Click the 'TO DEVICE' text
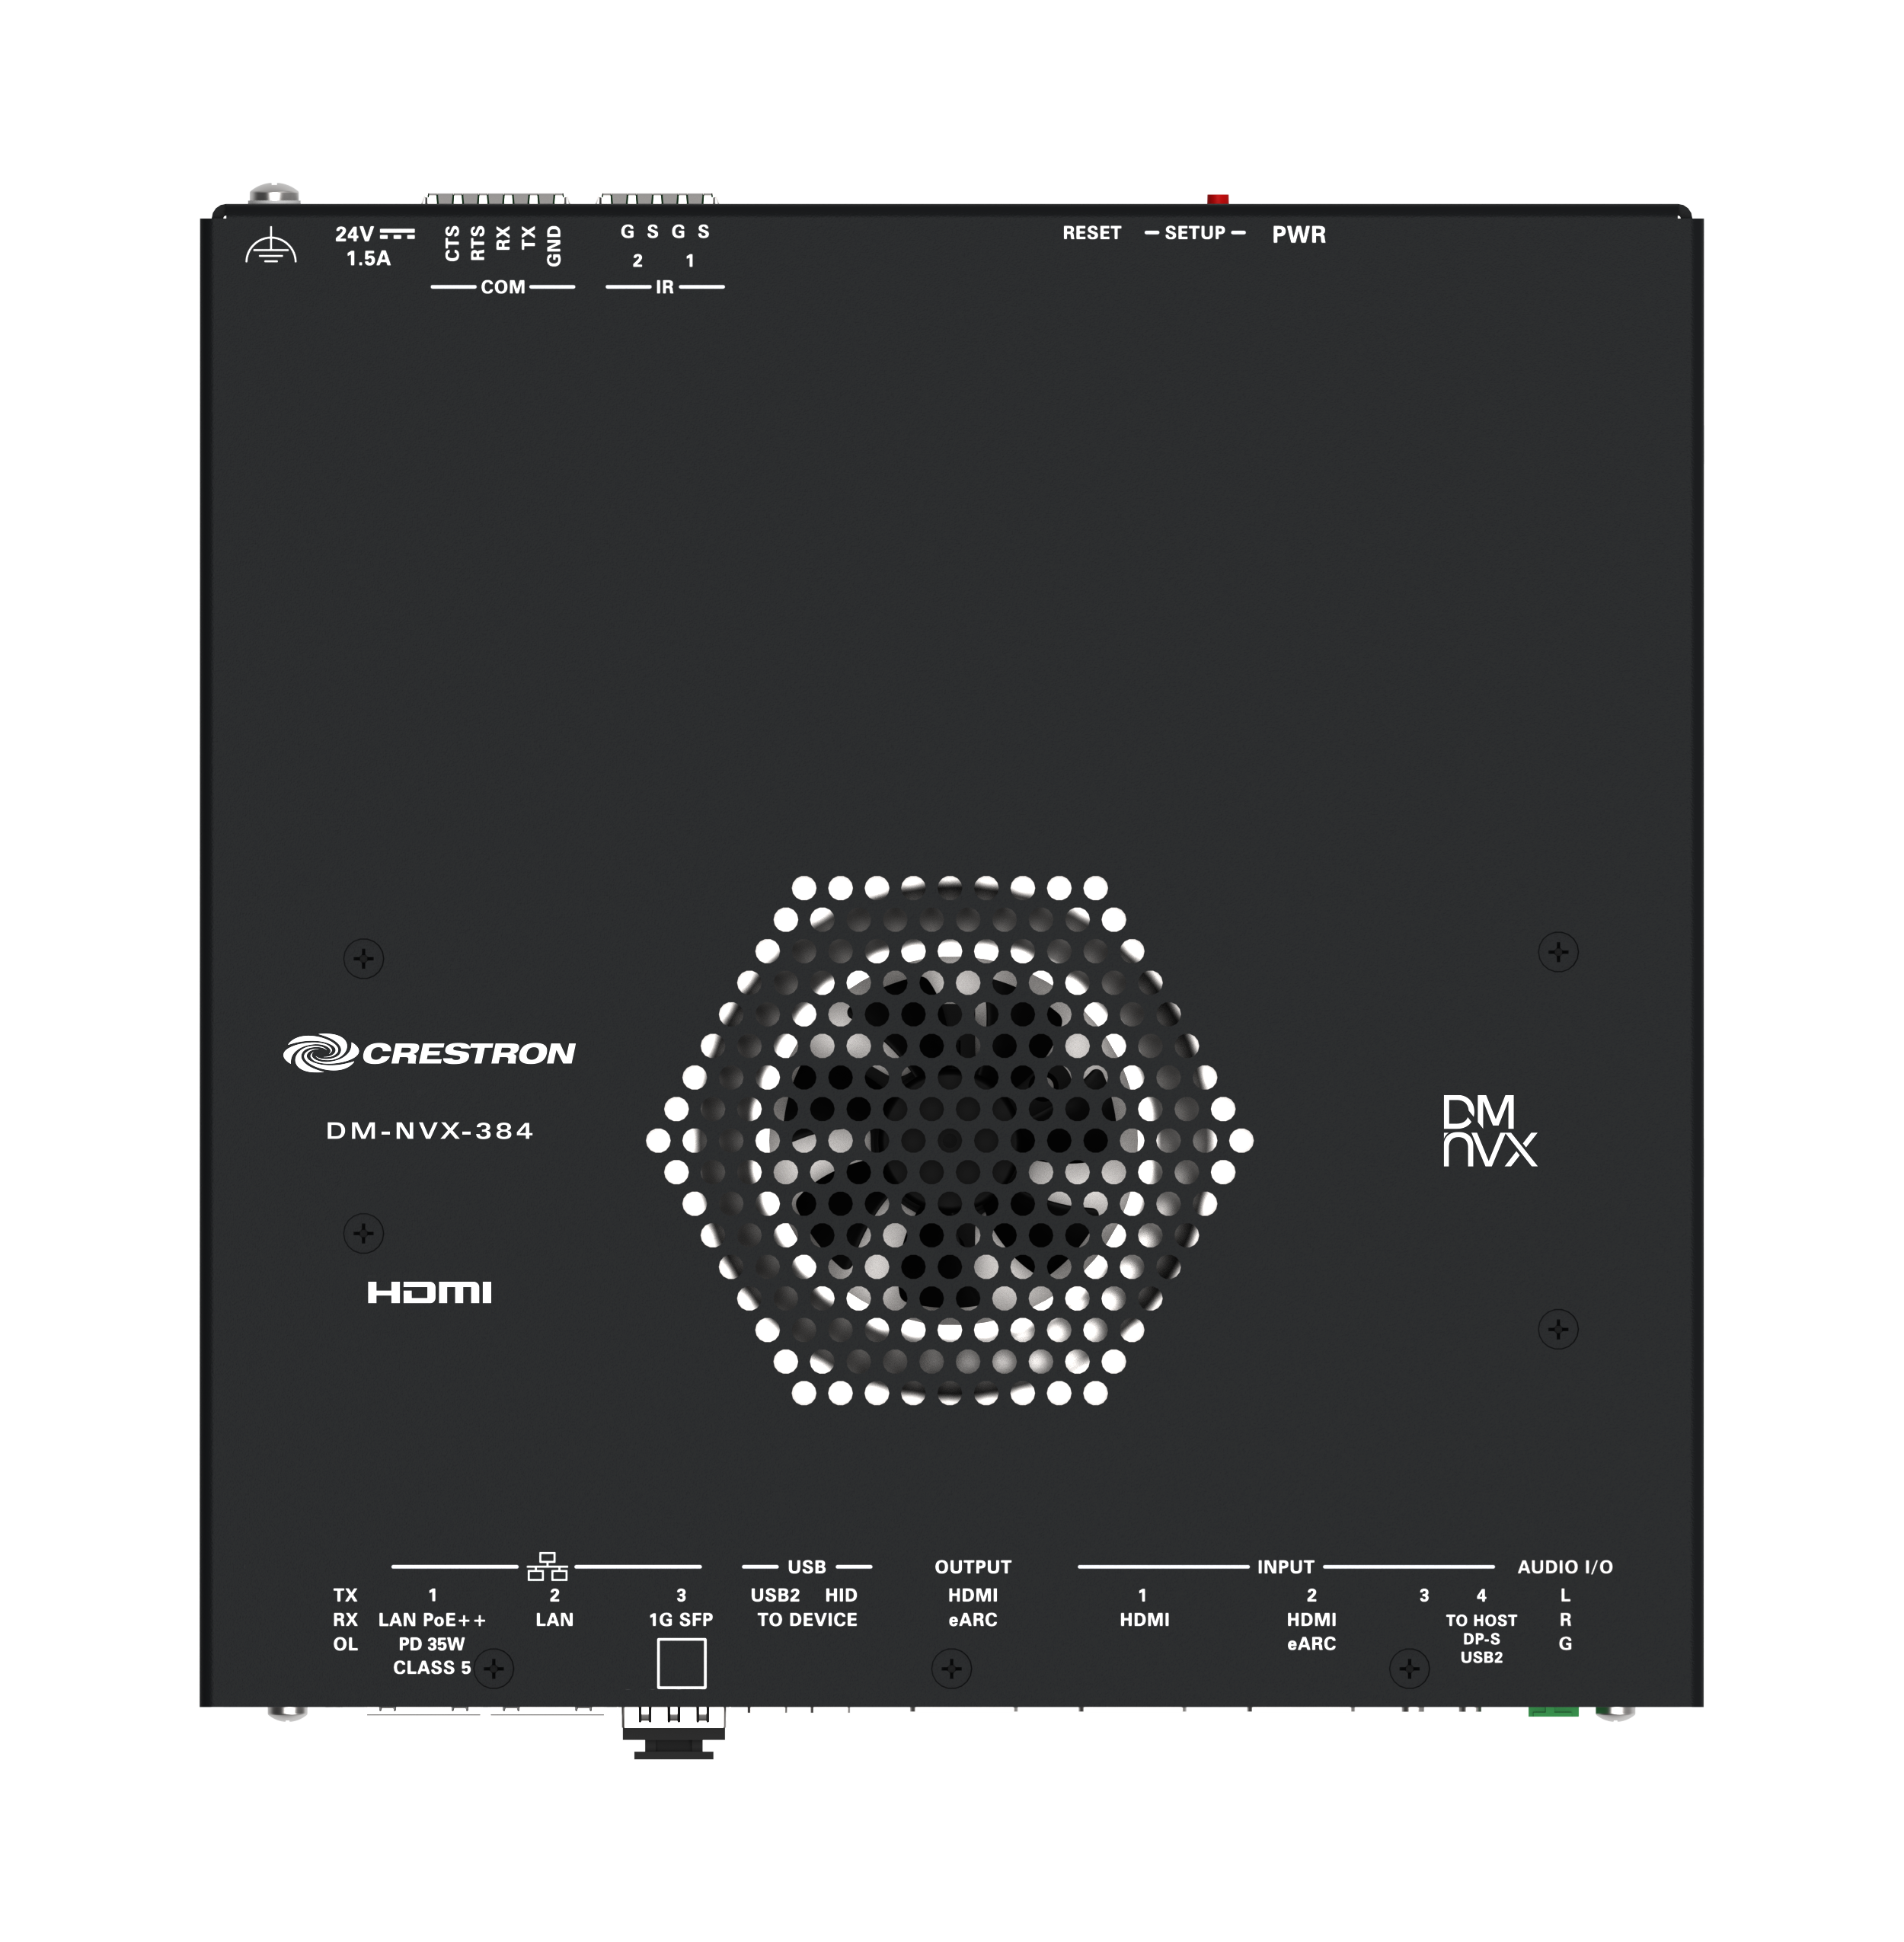The width and height of the screenshot is (1904, 1942). (807, 1620)
